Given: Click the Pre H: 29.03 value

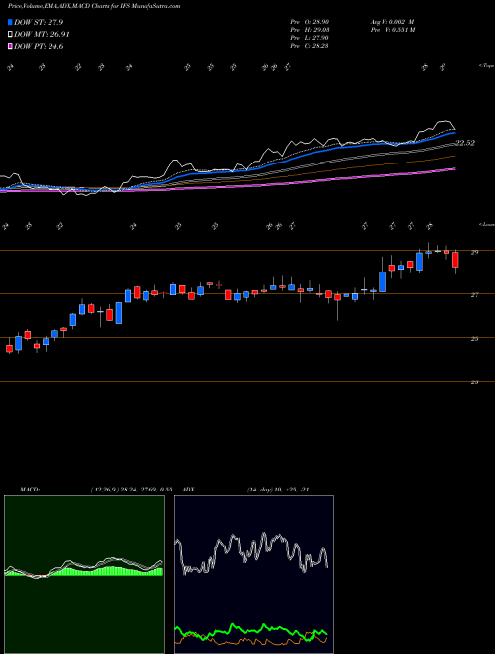Looking at the screenshot, I should click(309, 30).
